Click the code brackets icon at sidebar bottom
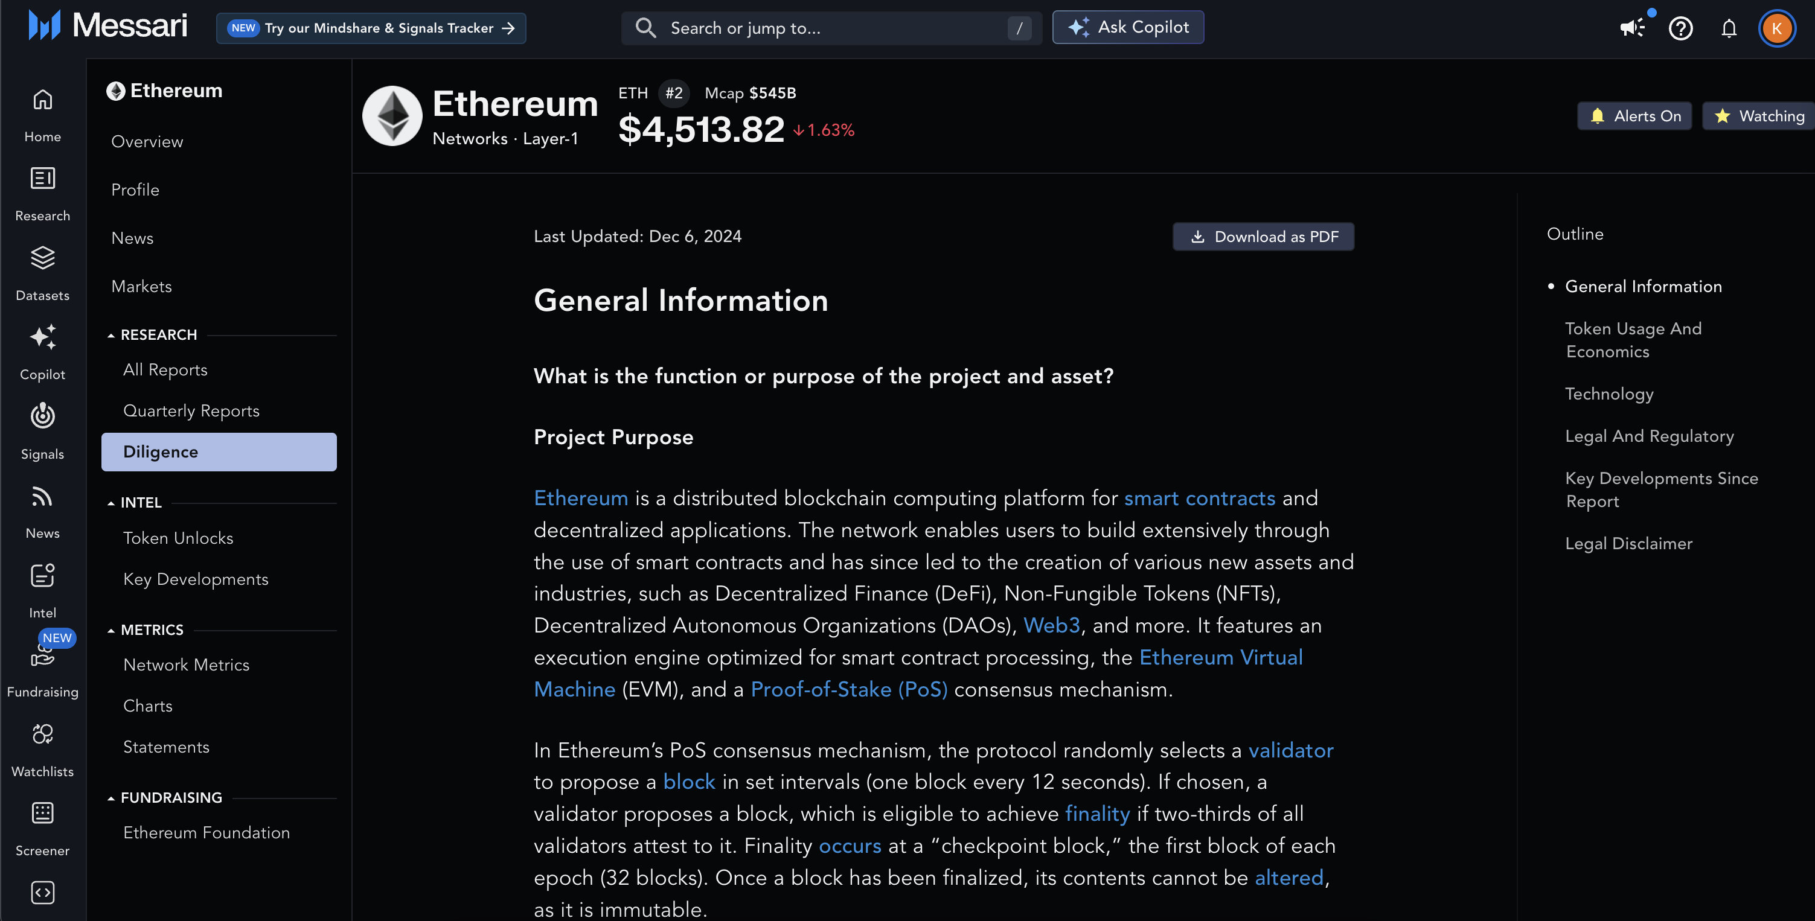The image size is (1815, 921). tap(42, 892)
